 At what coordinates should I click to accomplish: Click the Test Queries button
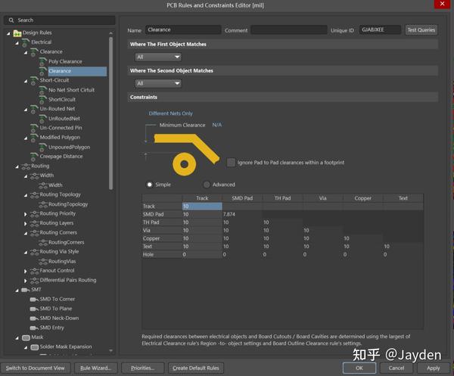pyautogui.click(x=421, y=30)
